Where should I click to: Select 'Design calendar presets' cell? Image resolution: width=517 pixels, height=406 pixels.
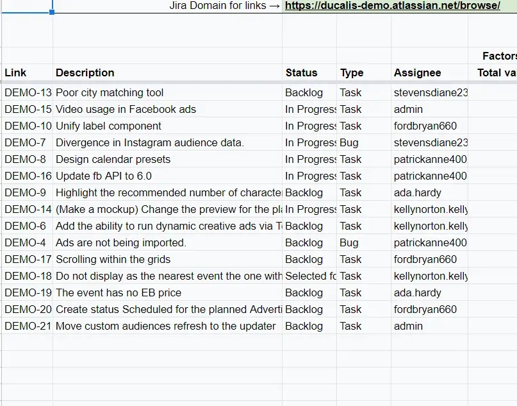pos(167,159)
